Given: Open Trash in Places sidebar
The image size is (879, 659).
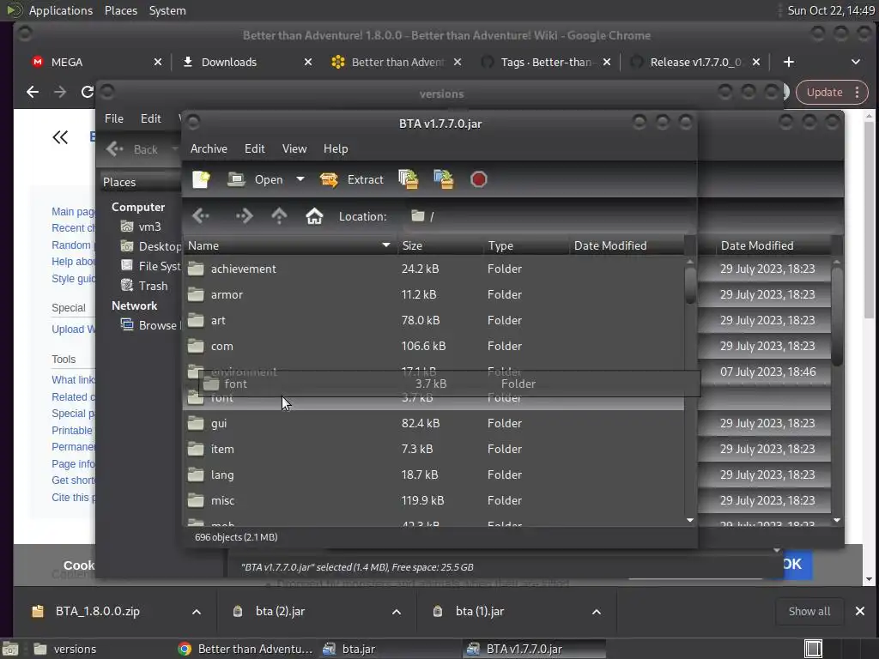Looking at the screenshot, I should coord(144,286).
